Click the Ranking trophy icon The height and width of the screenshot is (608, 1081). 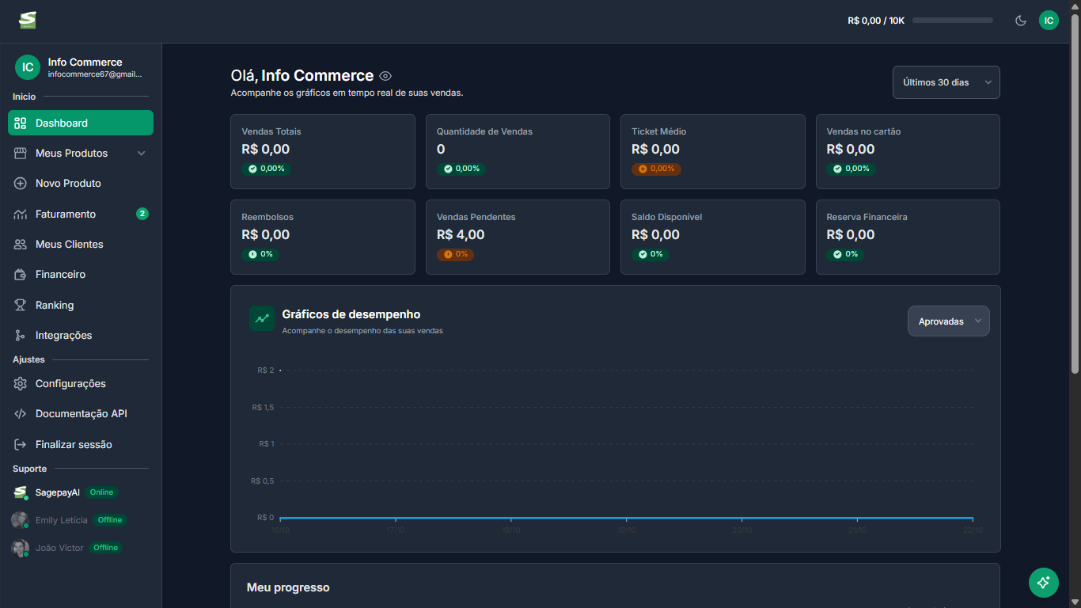pyautogui.click(x=21, y=305)
